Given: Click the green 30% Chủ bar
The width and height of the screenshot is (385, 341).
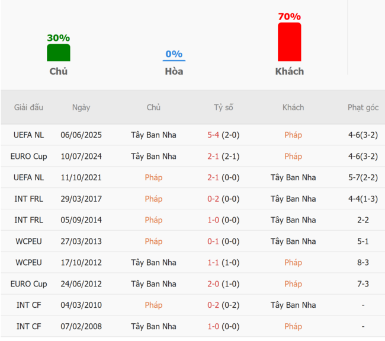Looking at the screenshot, I should click(x=59, y=53).
